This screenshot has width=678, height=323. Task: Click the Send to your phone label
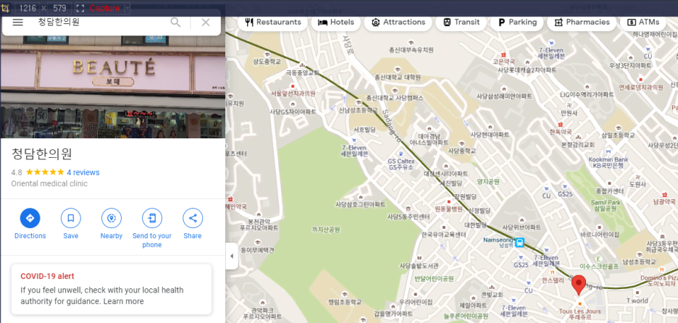click(152, 240)
